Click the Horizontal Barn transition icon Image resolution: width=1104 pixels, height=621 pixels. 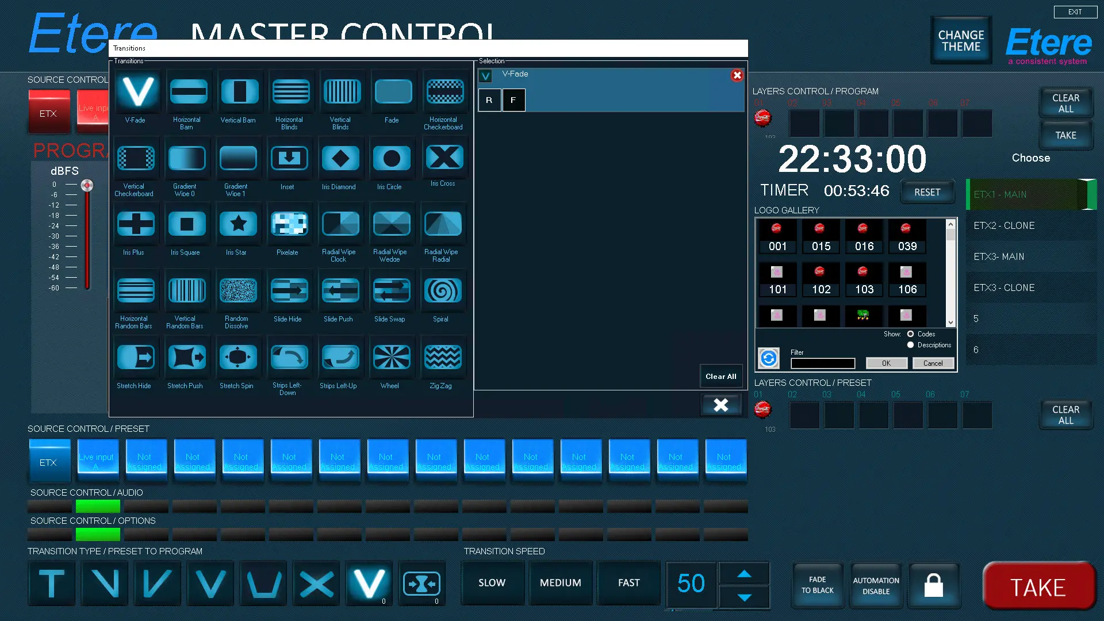click(x=188, y=91)
